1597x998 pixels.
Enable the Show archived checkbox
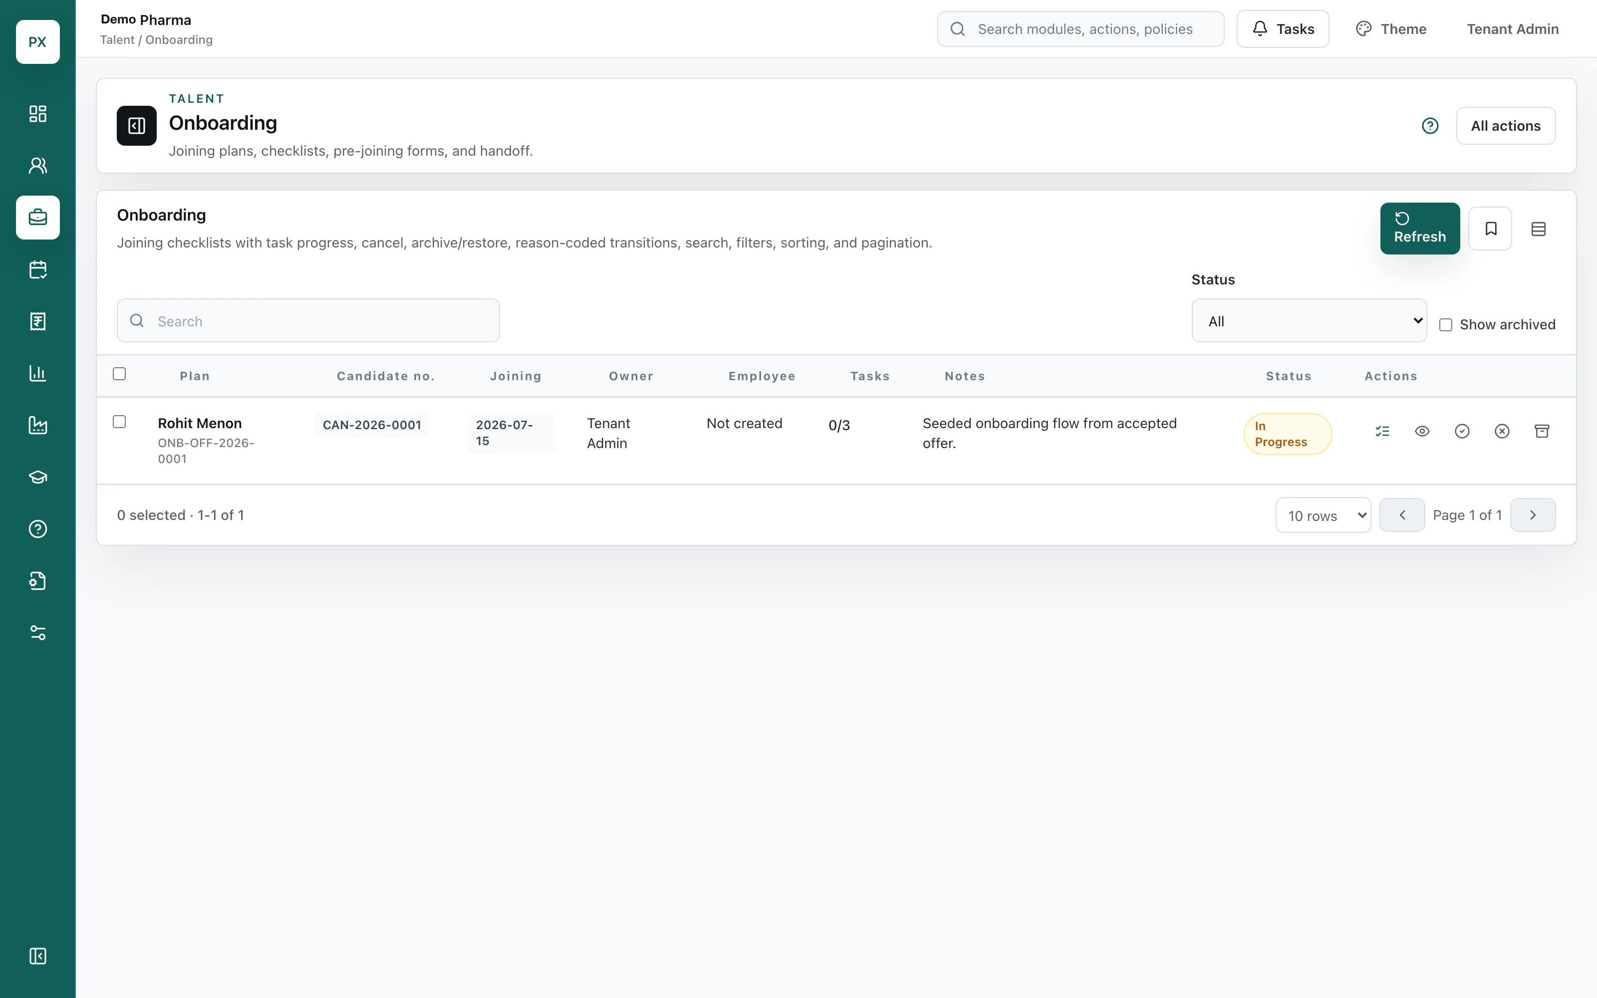click(1445, 325)
